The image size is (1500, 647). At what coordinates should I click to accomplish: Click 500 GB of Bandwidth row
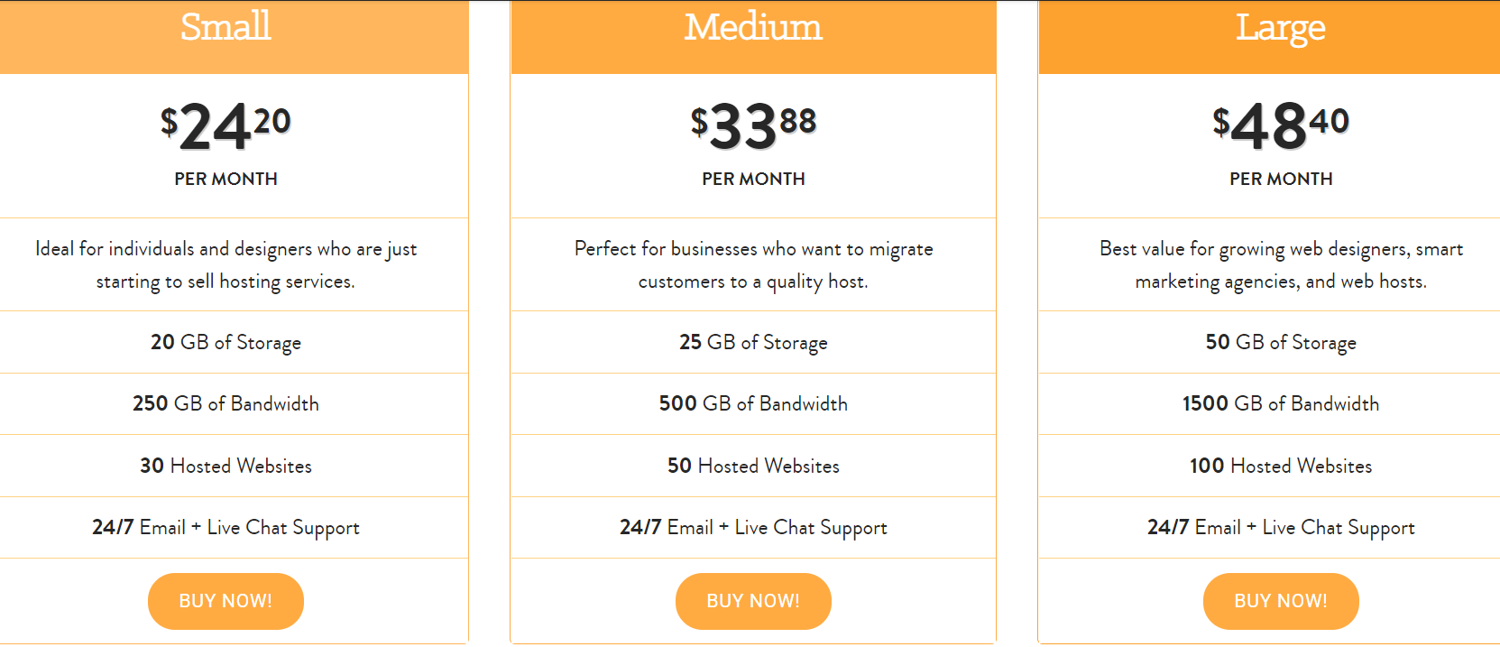(753, 403)
